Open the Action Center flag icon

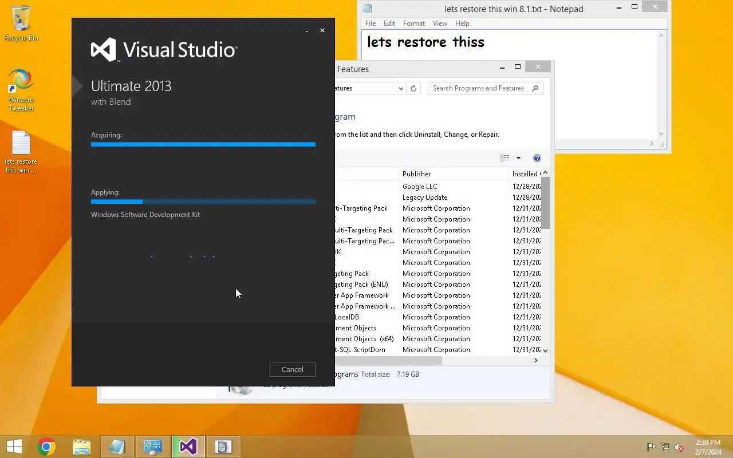click(651, 447)
